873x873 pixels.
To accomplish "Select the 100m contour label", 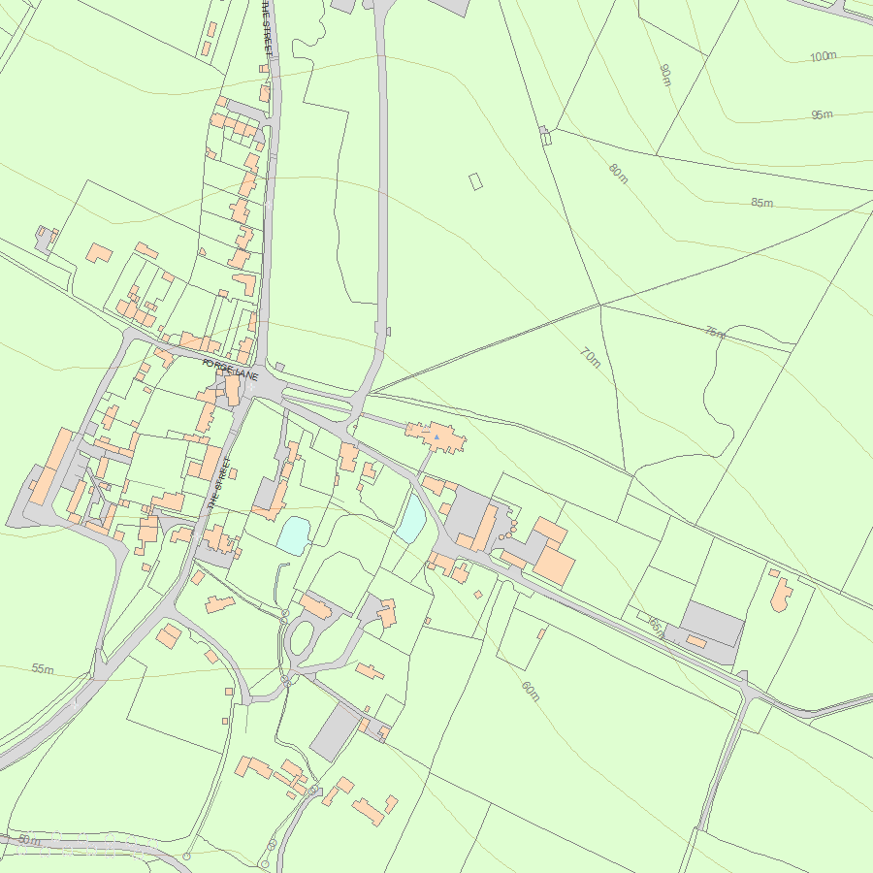I will (824, 56).
